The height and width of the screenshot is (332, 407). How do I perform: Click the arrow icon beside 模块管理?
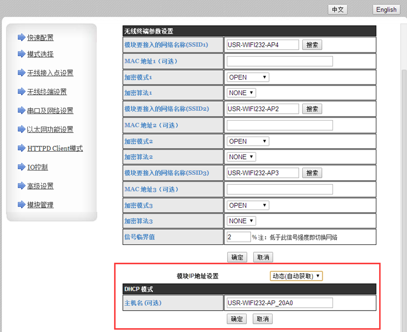pos(21,205)
